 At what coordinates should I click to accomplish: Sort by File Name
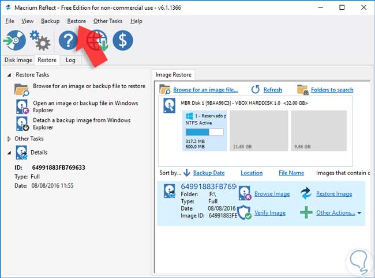(291, 173)
